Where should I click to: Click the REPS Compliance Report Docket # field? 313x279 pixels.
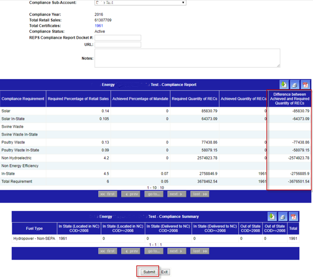pyautogui.click(x=118, y=38)
